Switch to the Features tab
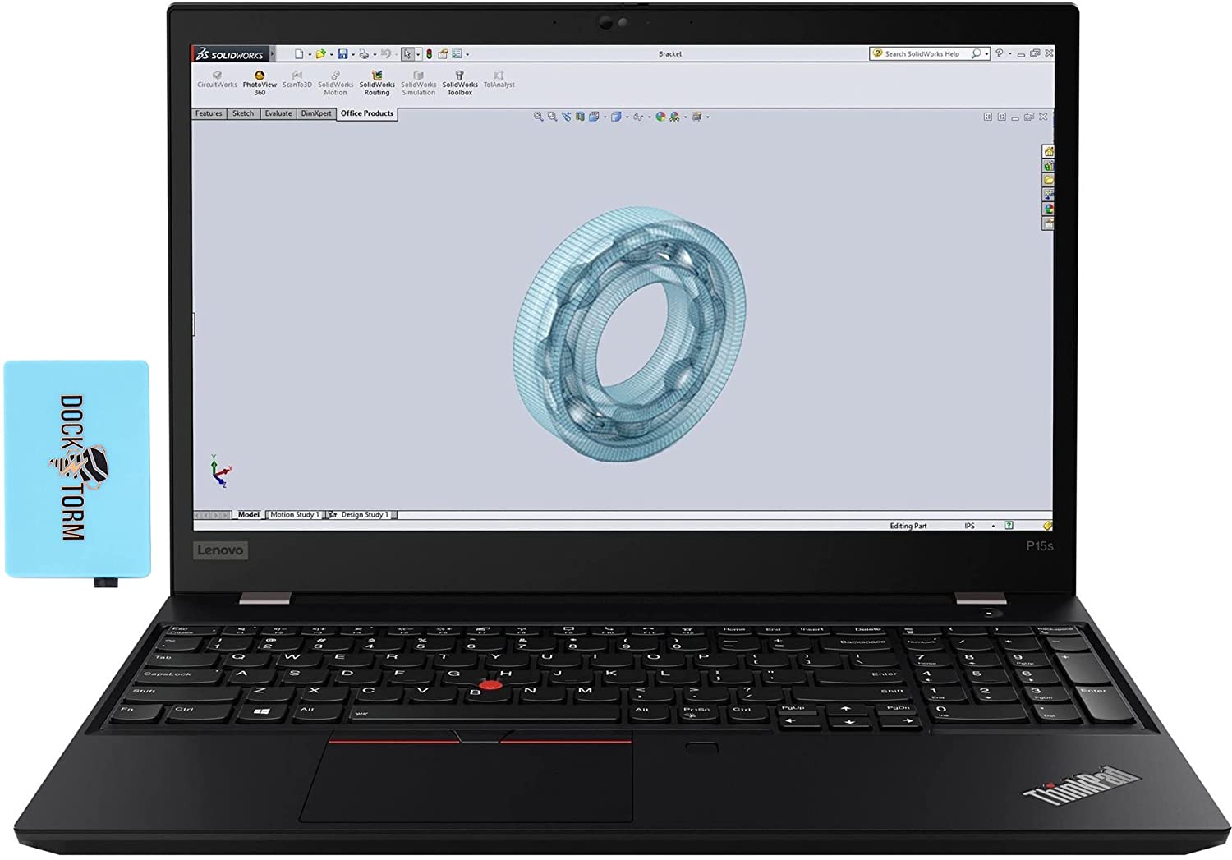 coord(209,113)
